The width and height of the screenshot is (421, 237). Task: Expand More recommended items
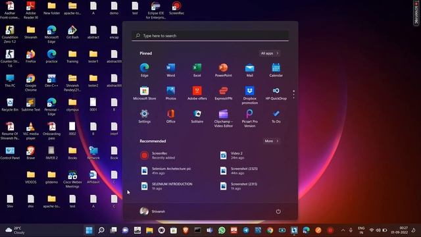pos(272,141)
